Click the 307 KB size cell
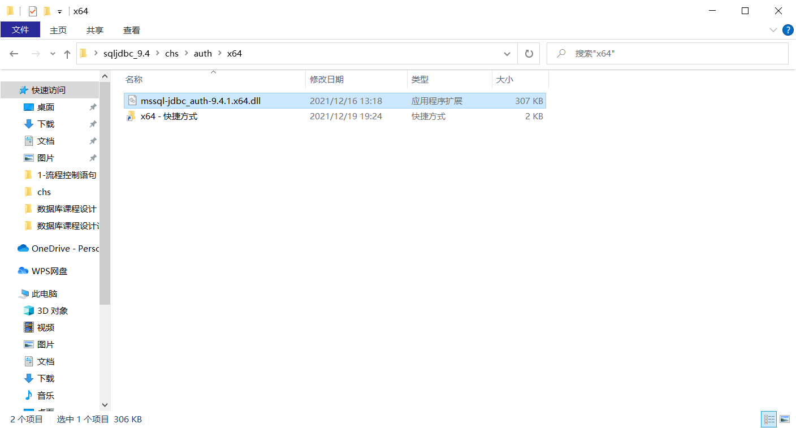This screenshot has width=796, height=428. 529,101
